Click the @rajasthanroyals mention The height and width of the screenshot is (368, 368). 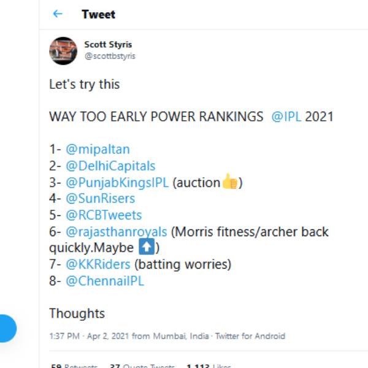coord(116,232)
